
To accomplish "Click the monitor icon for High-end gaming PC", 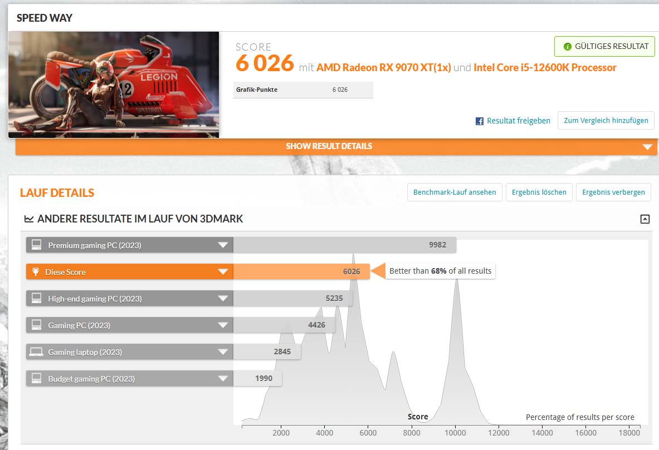I will (37, 298).
